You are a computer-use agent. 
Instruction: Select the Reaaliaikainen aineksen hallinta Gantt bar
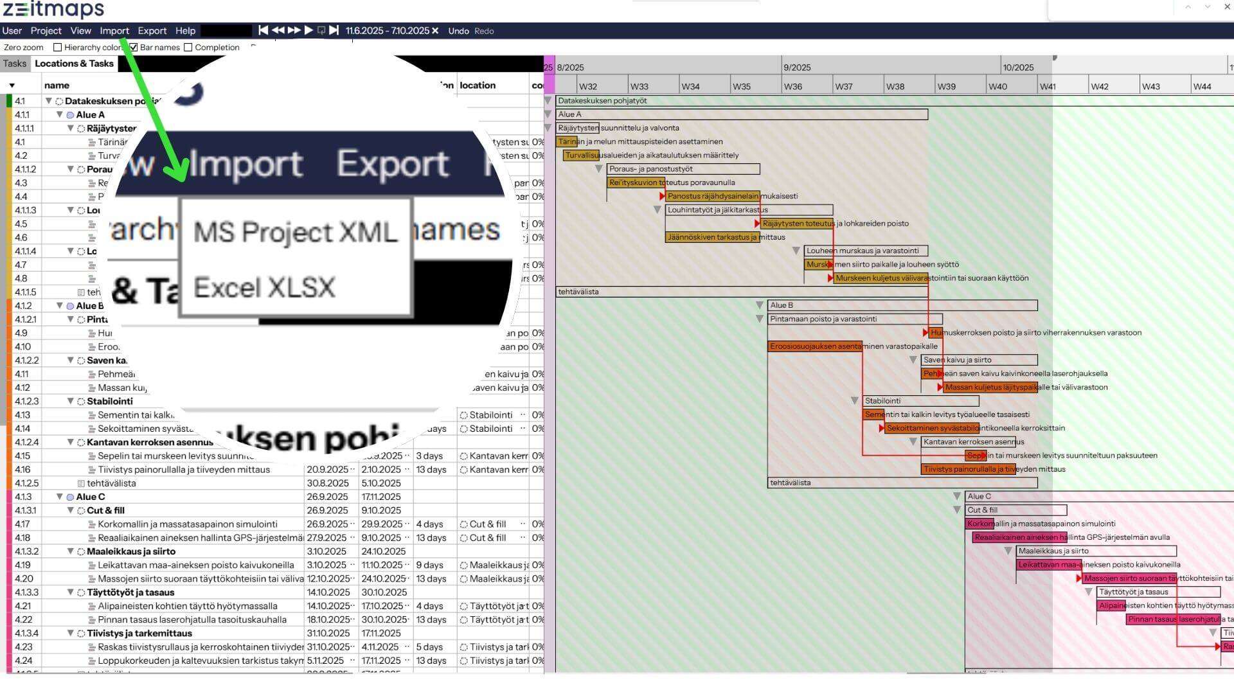pos(1020,538)
